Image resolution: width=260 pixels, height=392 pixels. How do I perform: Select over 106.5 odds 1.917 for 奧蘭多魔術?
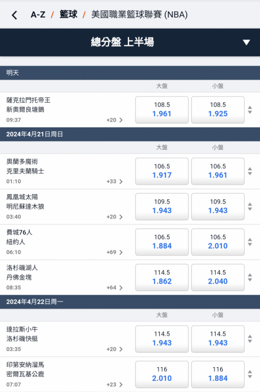coord(162,171)
